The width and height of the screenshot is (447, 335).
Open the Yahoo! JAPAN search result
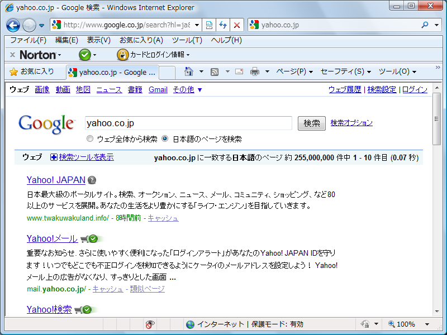(x=56, y=180)
